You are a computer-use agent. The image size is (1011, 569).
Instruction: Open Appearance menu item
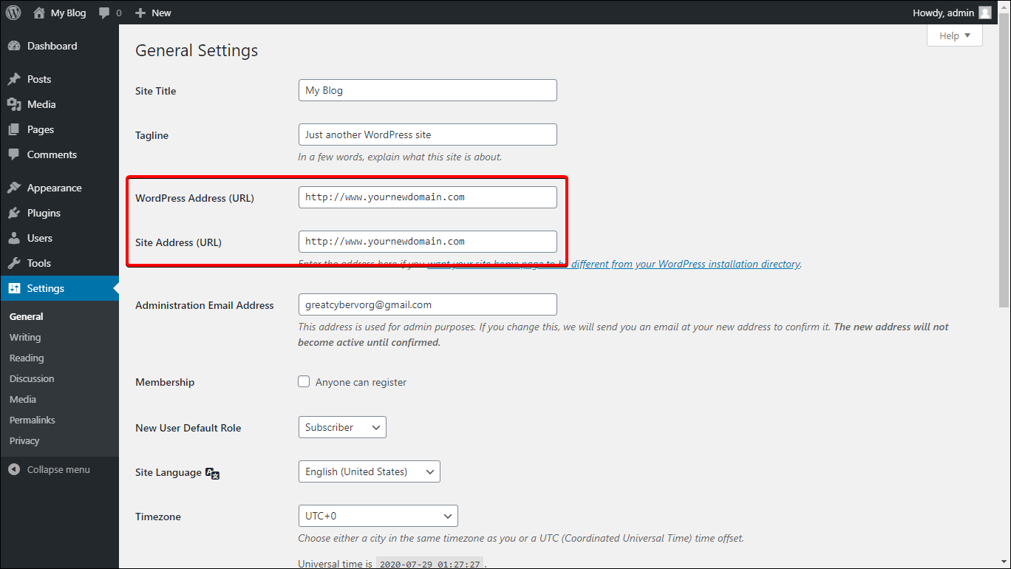55,188
